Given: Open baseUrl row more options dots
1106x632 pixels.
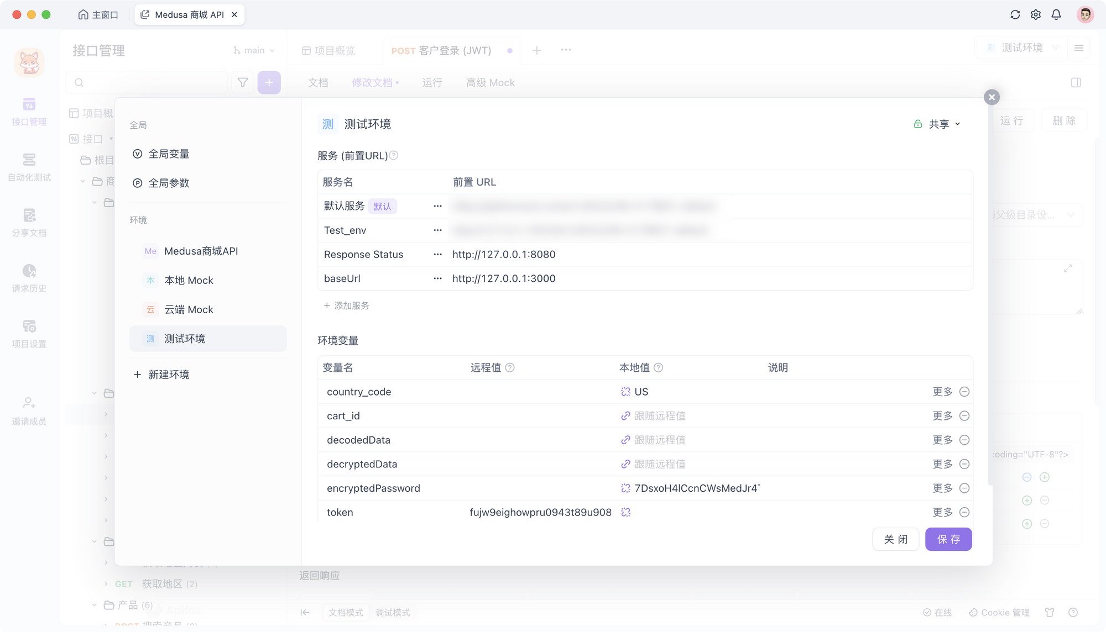Looking at the screenshot, I should 437,278.
